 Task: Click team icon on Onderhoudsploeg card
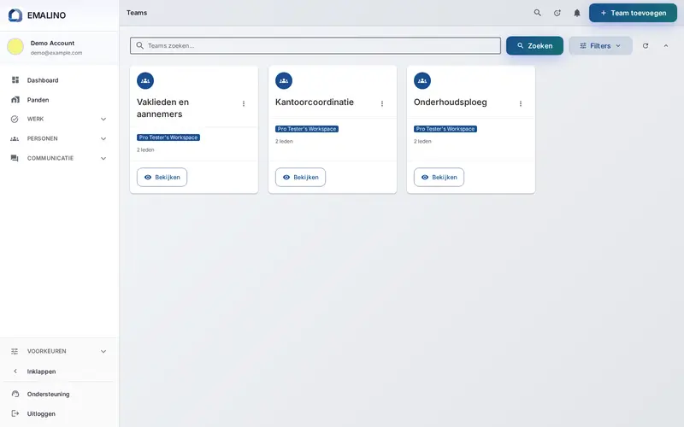(x=422, y=80)
